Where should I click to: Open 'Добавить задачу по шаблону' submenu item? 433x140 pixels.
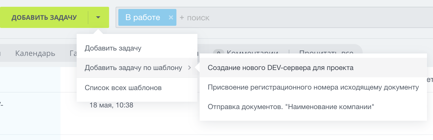pyautogui.click(x=133, y=68)
